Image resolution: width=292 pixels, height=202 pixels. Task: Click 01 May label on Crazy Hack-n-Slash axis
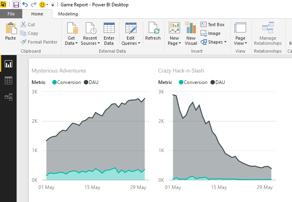tap(173, 187)
